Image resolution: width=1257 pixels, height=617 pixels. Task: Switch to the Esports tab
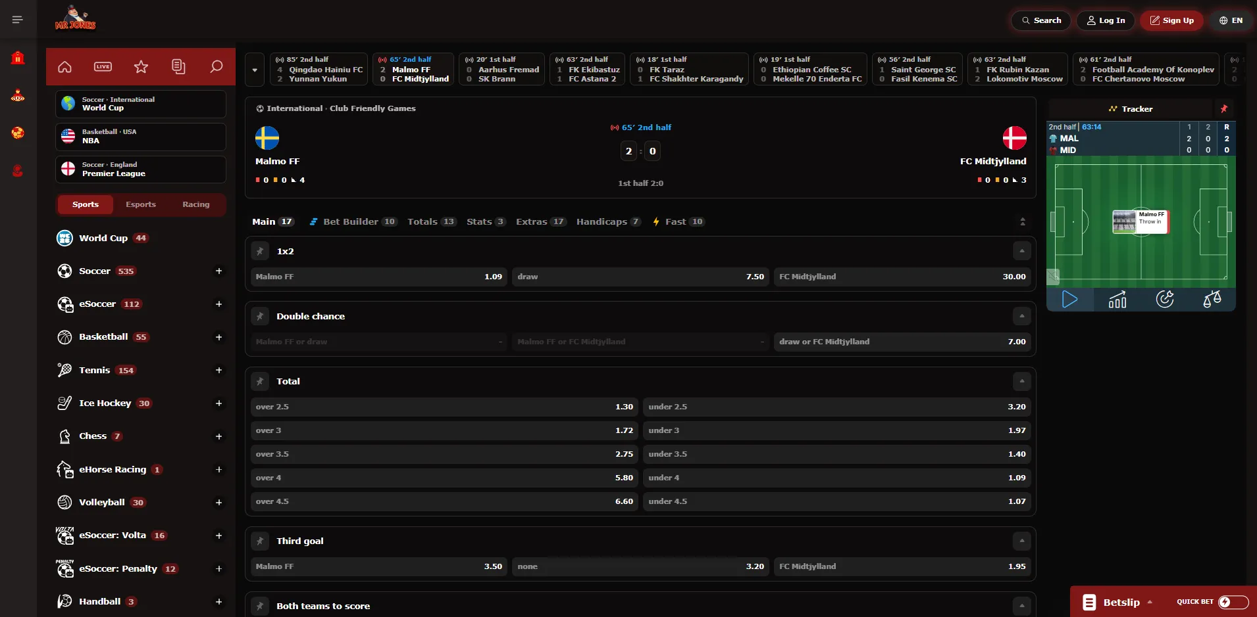(141, 204)
